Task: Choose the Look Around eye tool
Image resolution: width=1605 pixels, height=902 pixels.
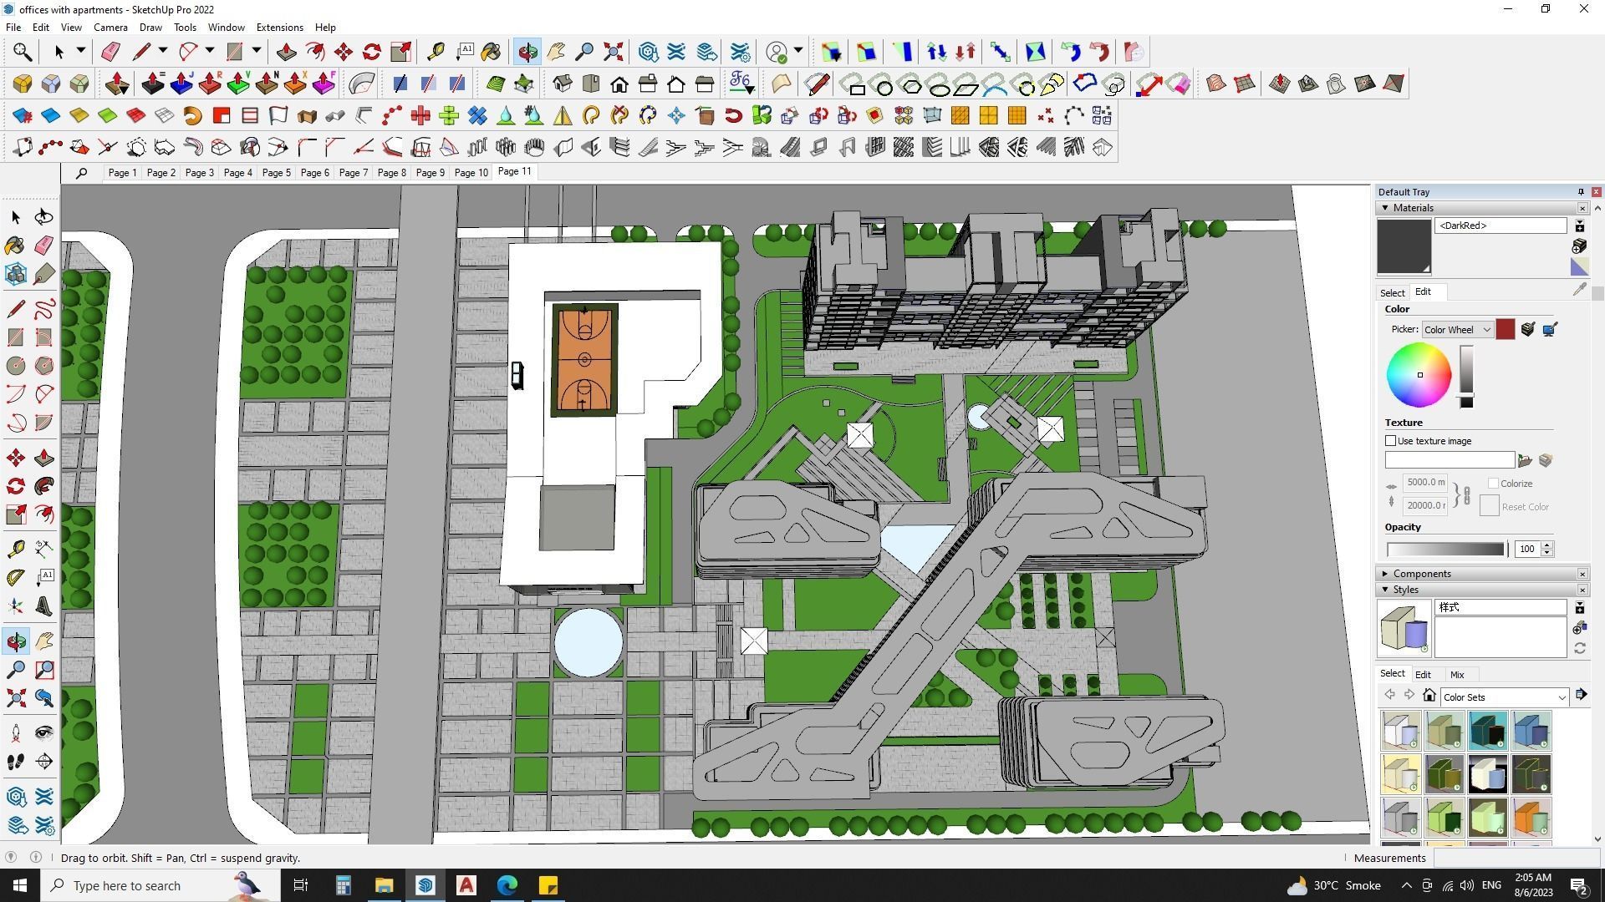Action: 44,733
